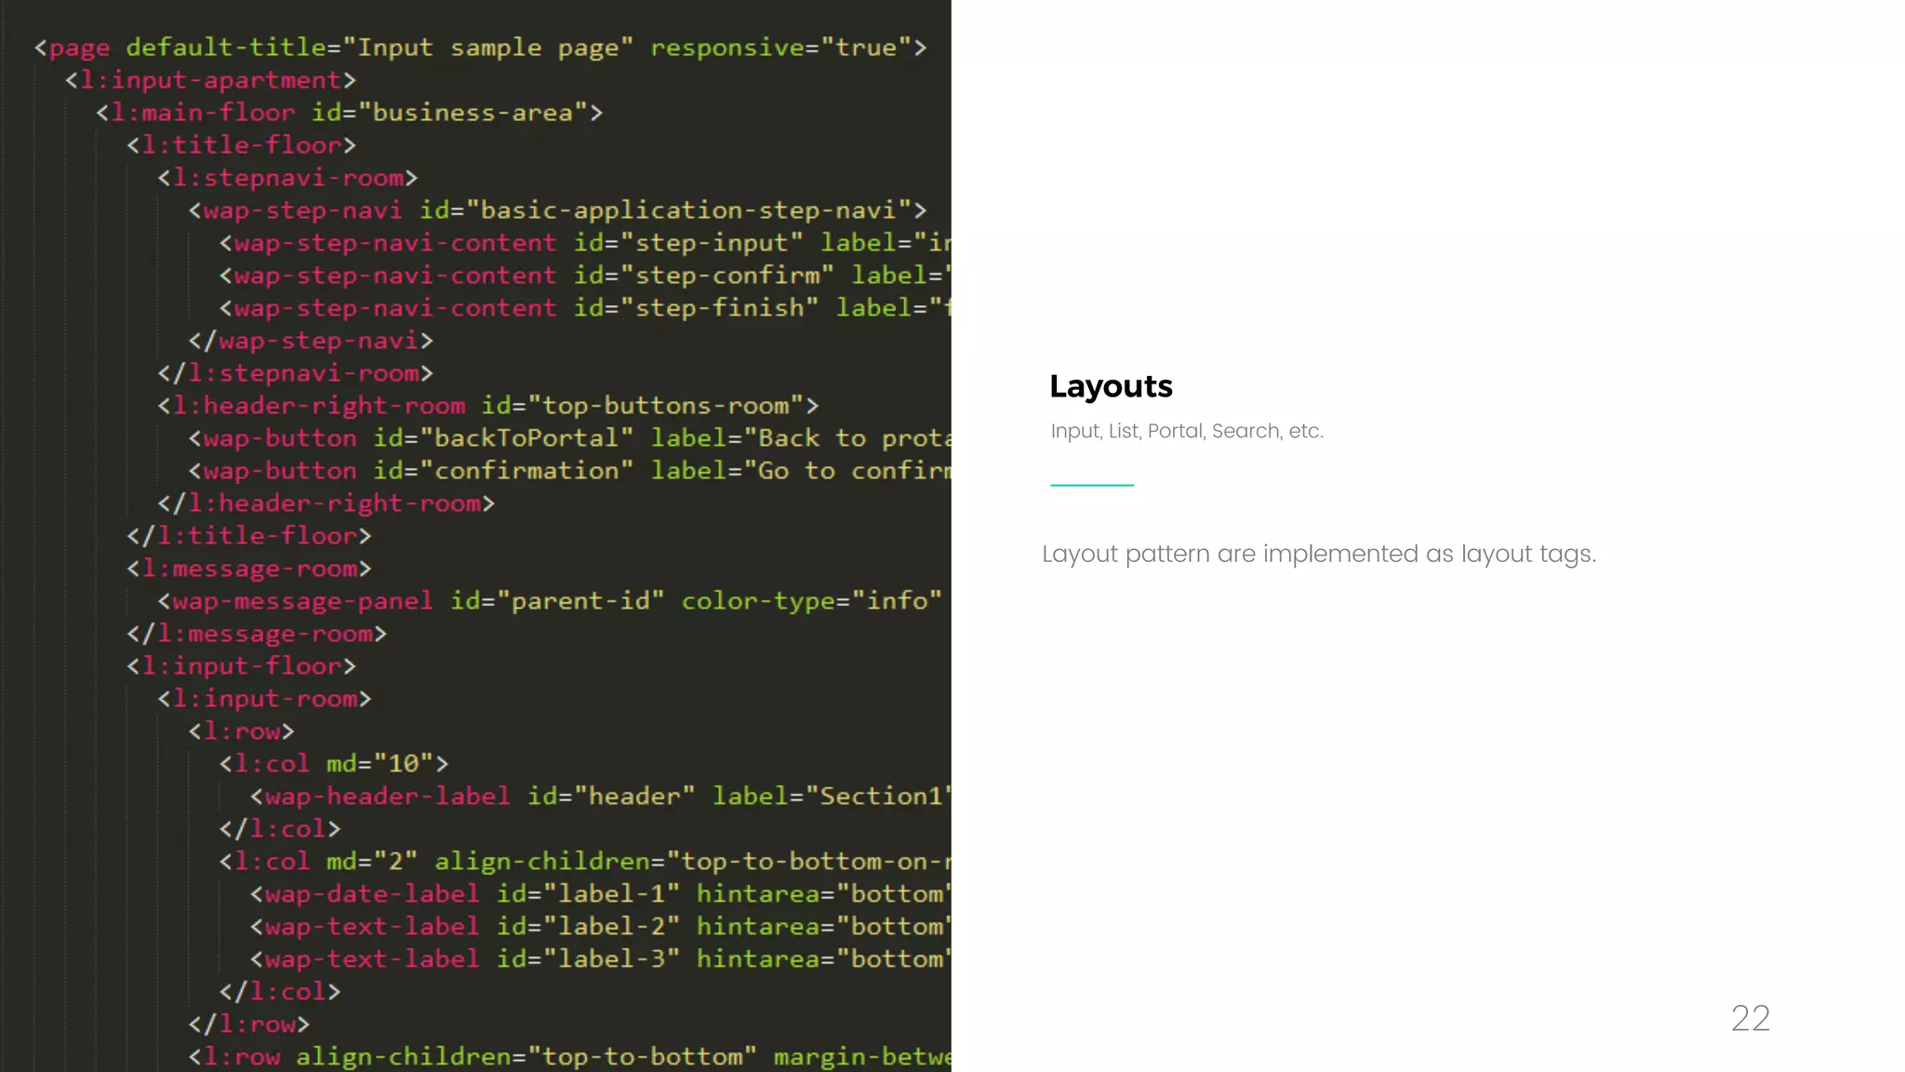Click the l:col md="2" align-children line
Screen dimensions: 1905x1072
585,862
